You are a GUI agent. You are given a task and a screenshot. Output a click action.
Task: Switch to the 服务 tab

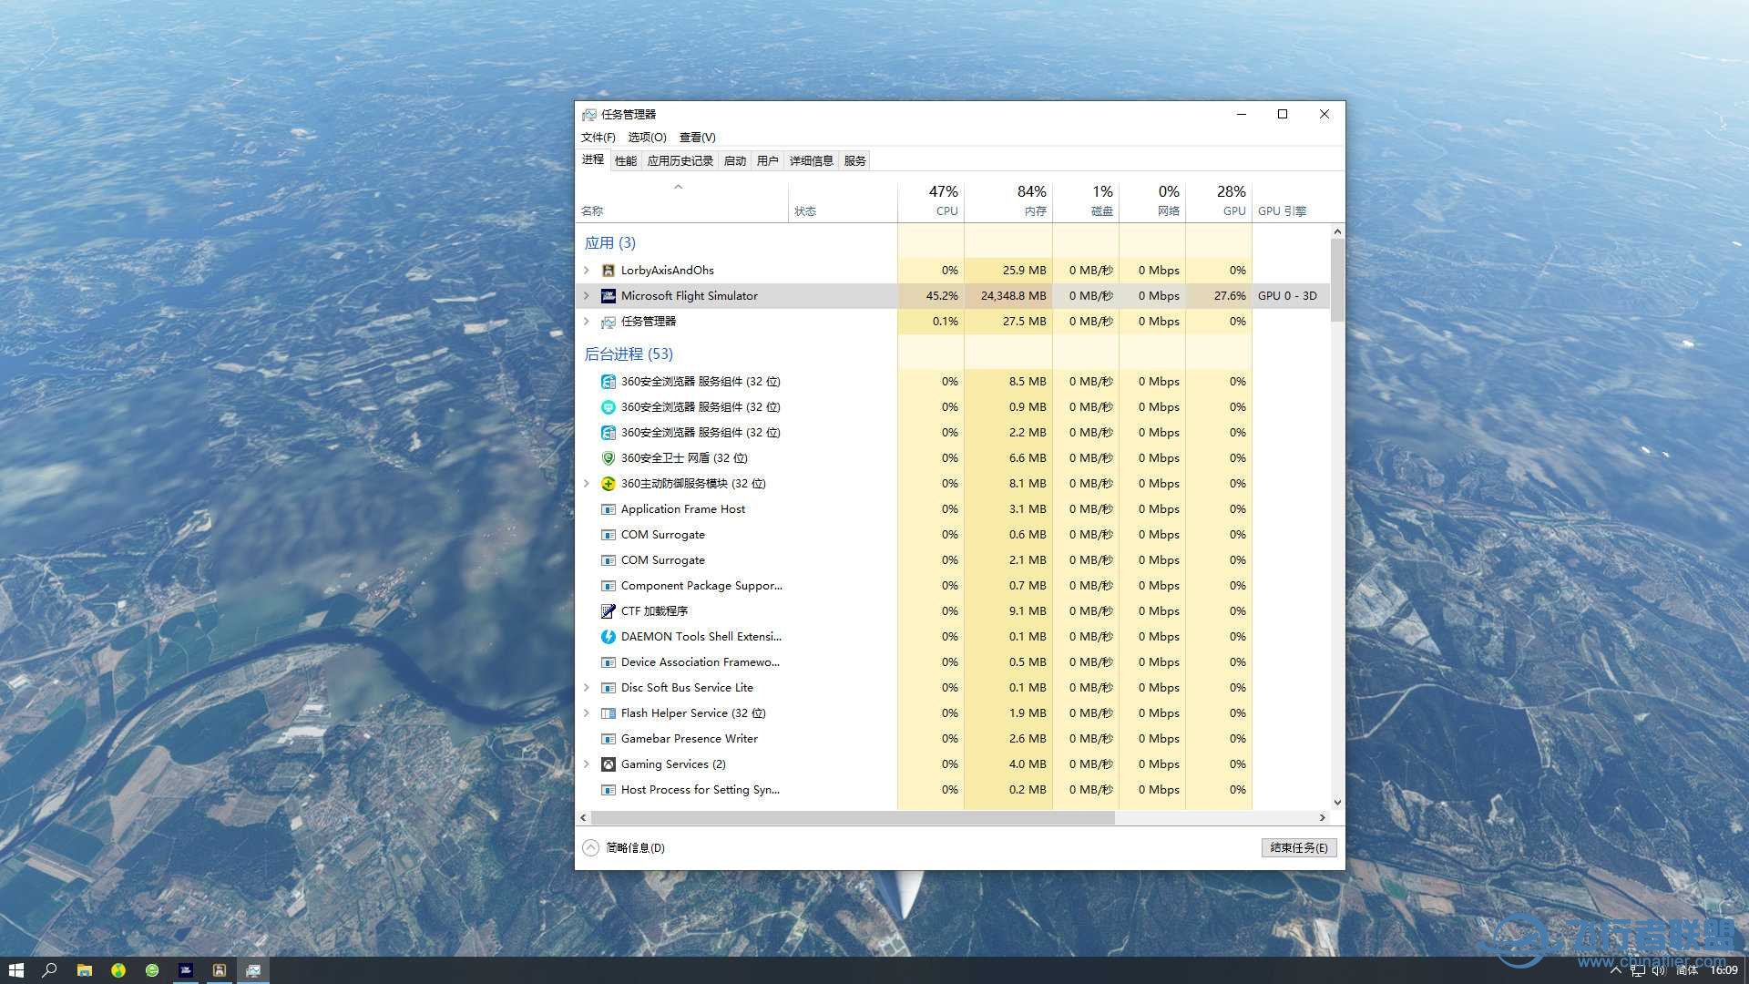pyautogui.click(x=855, y=161)
